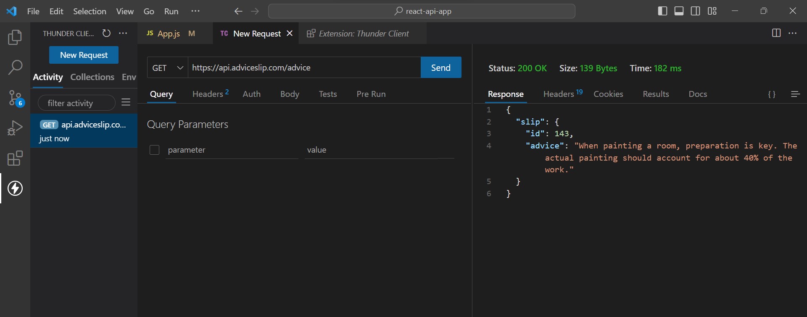Refresh the Thunder Client sidebar

tap(107, 33)
